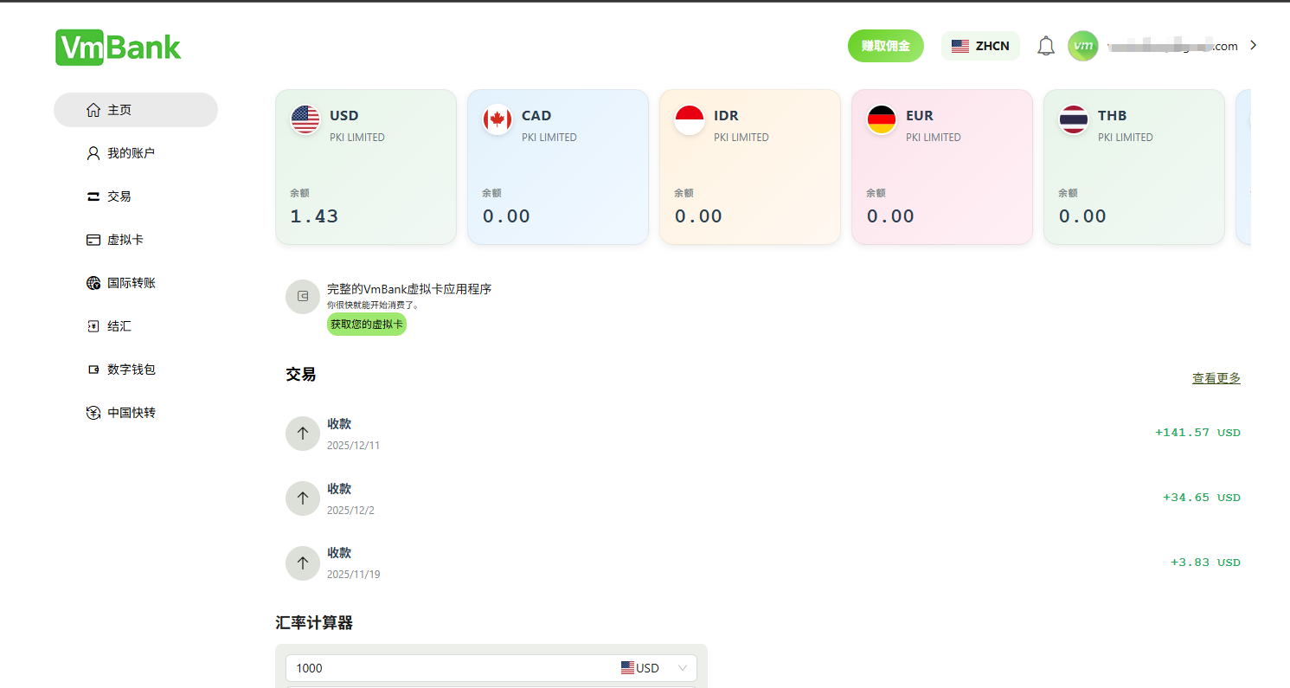Open the ZHCN language selector
Image resolution: width=1290 pixels, height=688 pixels.
(x=980, y=45)
